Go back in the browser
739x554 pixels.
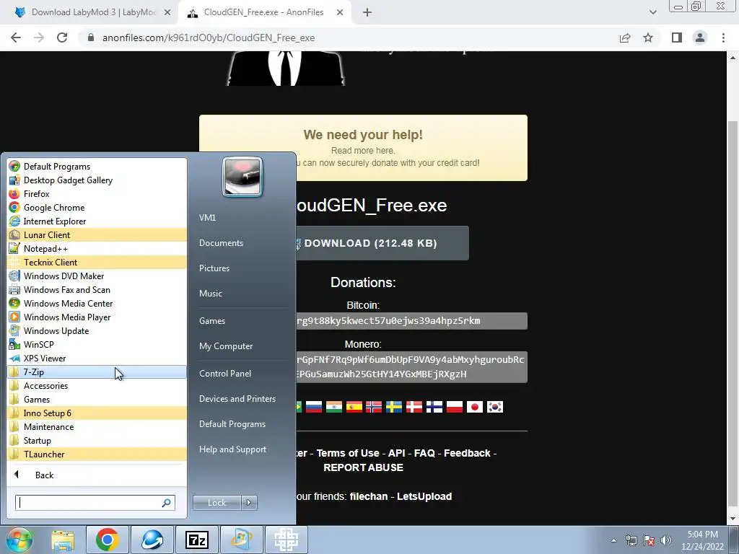point(16,38)
